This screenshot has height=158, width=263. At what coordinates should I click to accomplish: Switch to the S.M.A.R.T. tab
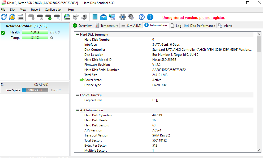(131, 26)
